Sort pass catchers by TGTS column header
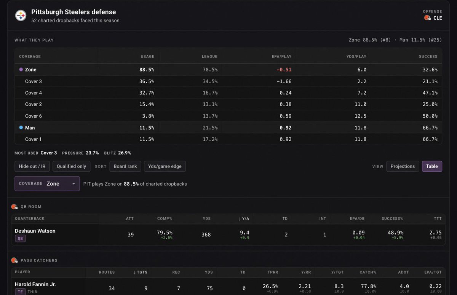Screen dimensions: 457x295 click(141, 272)
